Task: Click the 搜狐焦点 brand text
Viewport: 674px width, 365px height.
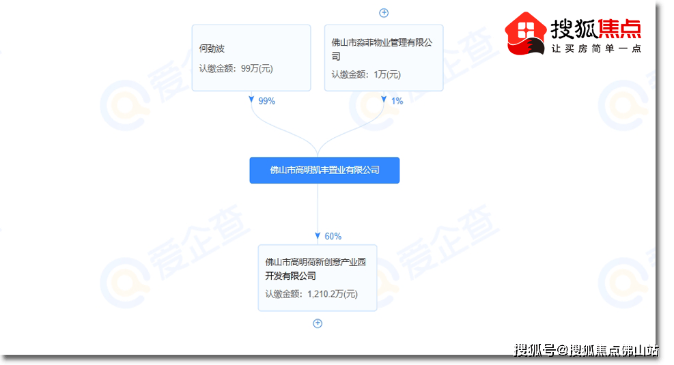Action: (595, 29)
